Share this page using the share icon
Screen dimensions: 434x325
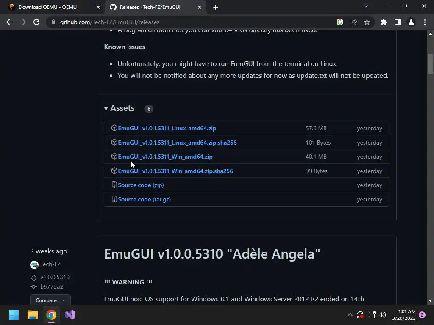(x=353, y=22)
